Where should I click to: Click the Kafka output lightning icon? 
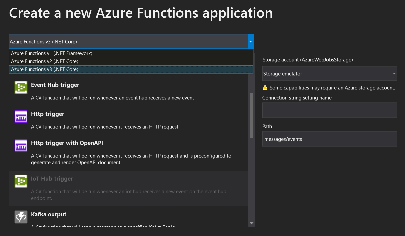point(21,217)
